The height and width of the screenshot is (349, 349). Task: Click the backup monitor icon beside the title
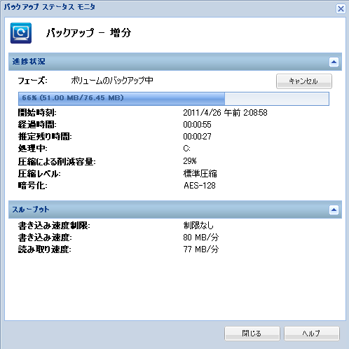[21, 33]
